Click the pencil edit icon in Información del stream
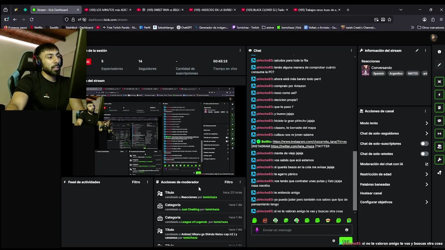The height and width of the screenshot is (250, 445). (417, 50)
